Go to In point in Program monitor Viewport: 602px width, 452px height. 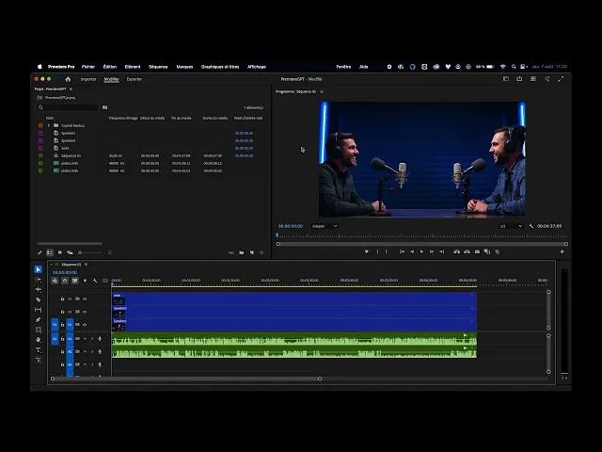[402, 251]
